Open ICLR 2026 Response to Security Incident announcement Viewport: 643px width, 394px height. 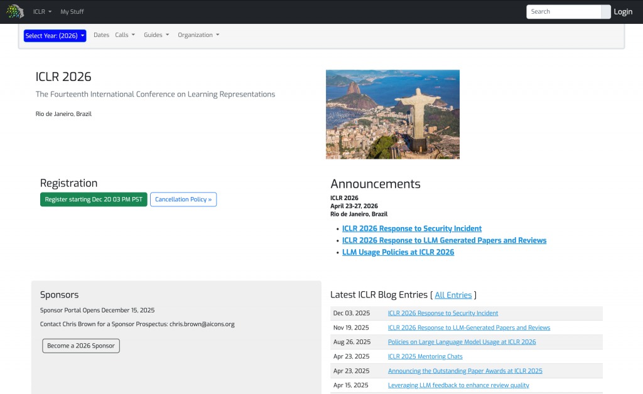tap(412, 229)
